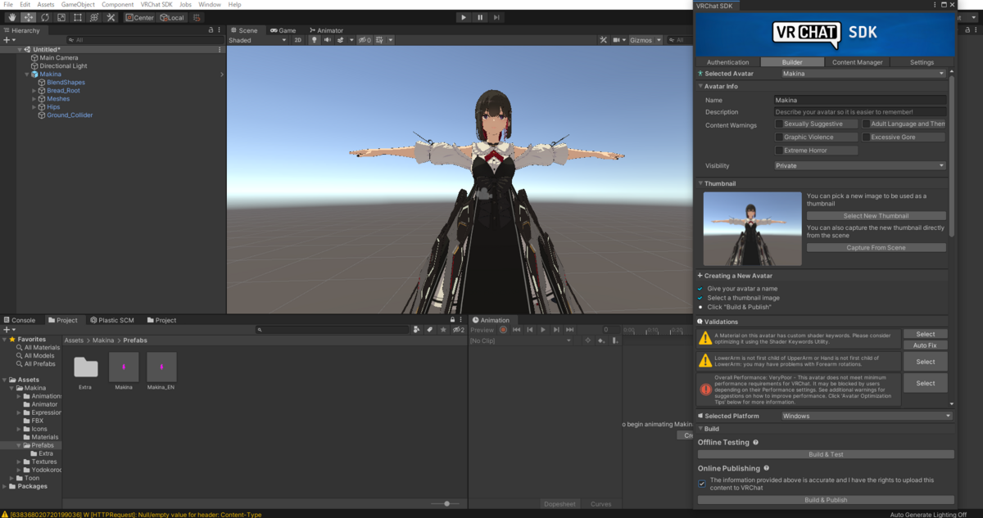Switch to the Game tab
The image size is (983, 518).
point(283,30)
